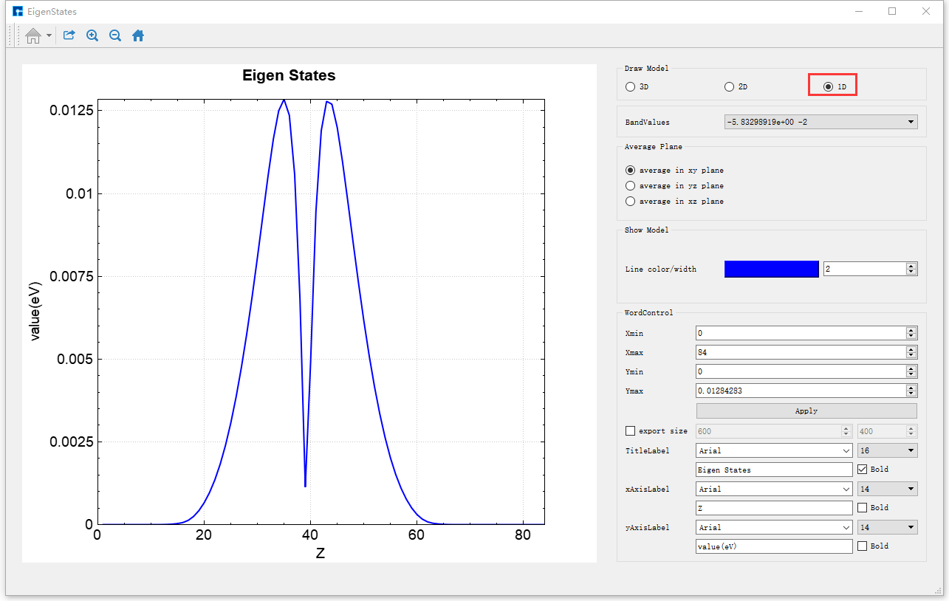Open the TitleLabel font dropdown
This screenshot has width=949, height=601.
point(774,450)
